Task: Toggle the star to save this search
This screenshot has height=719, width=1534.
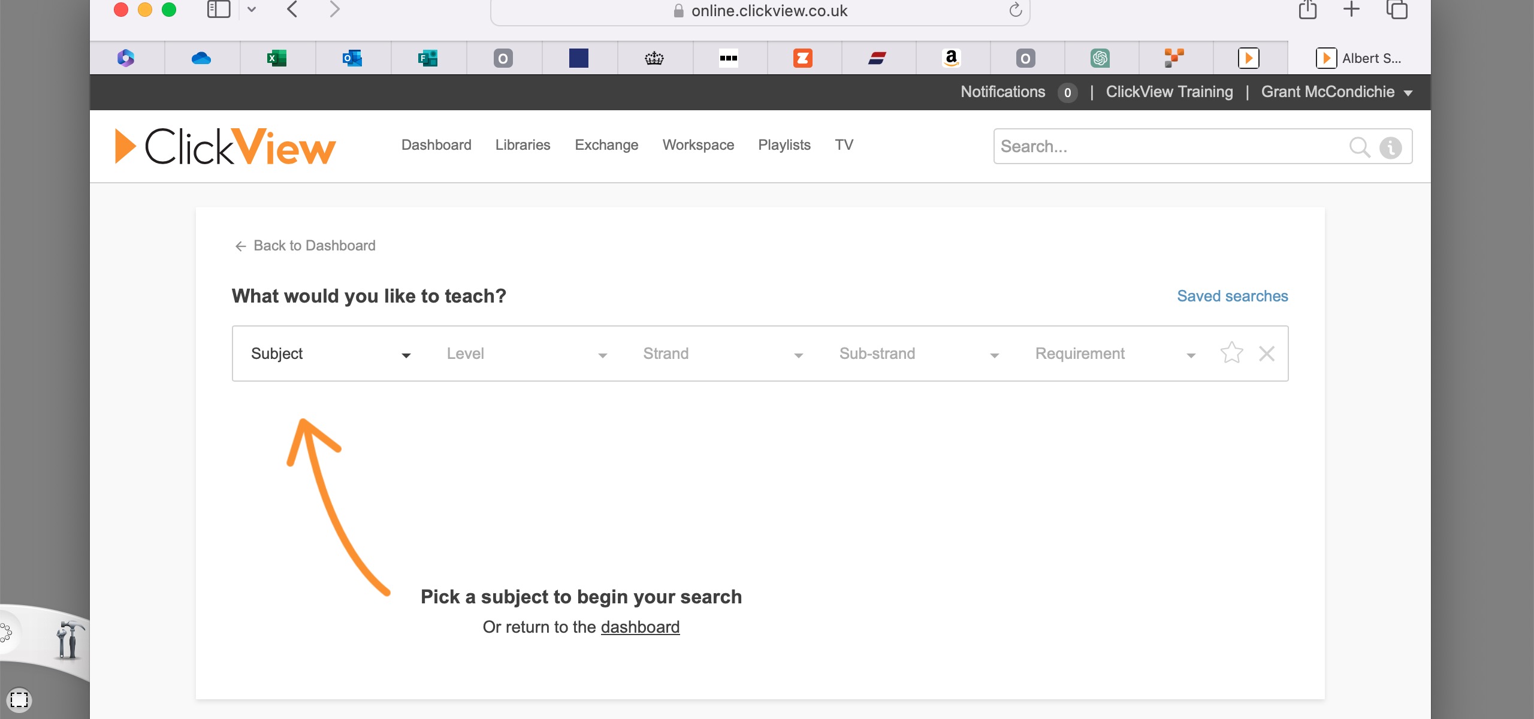Action: click(x=1231, y=353)
